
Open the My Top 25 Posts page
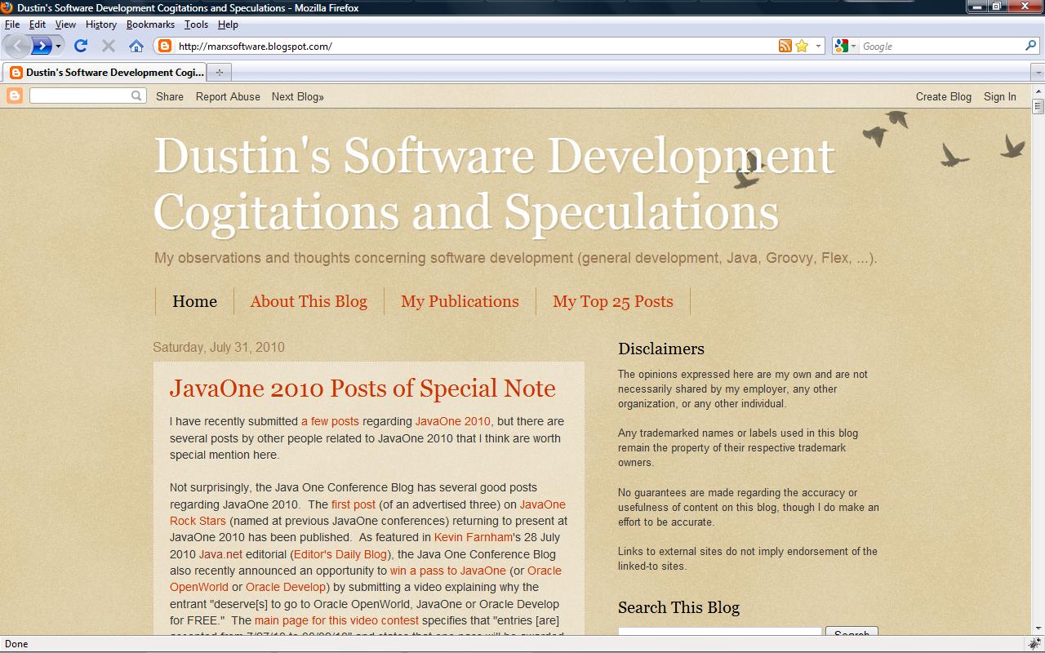[x=613, y=301]
